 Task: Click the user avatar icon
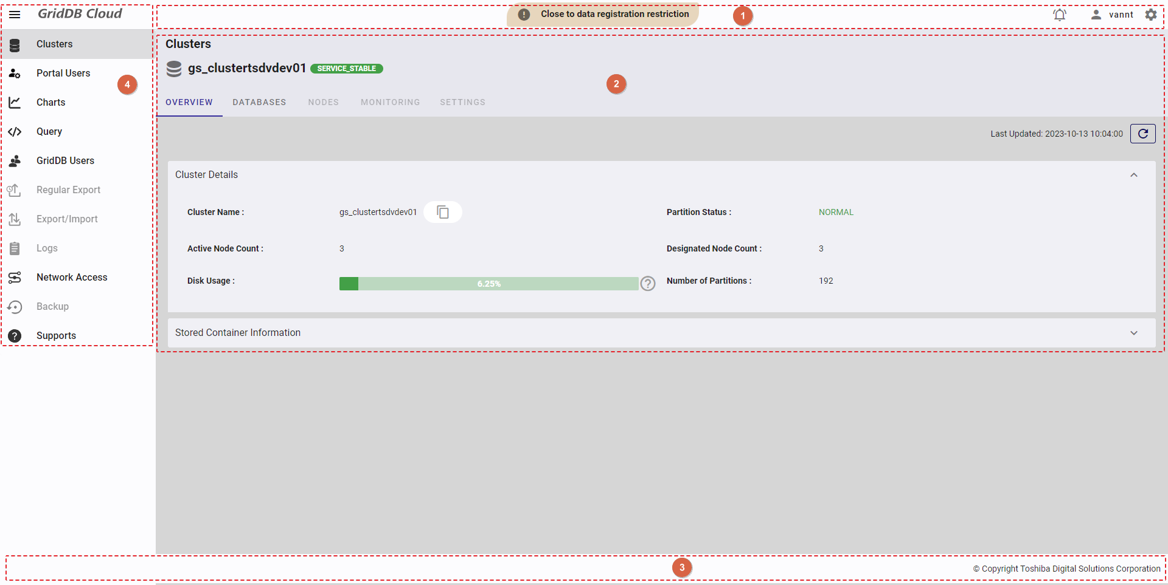1096,15
